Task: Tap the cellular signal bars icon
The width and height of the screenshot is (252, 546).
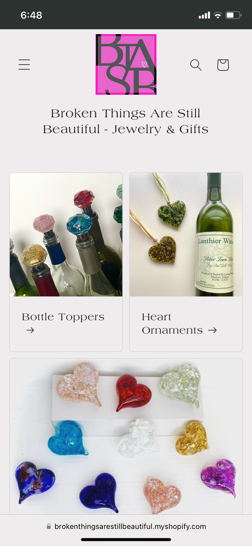Action: click(204, 15)
